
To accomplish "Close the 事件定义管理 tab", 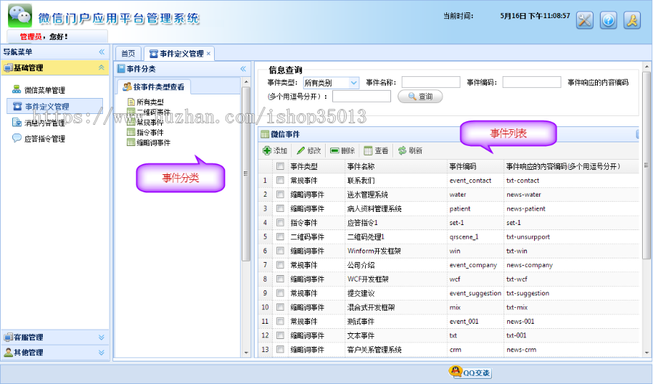I will pos(208,54).
